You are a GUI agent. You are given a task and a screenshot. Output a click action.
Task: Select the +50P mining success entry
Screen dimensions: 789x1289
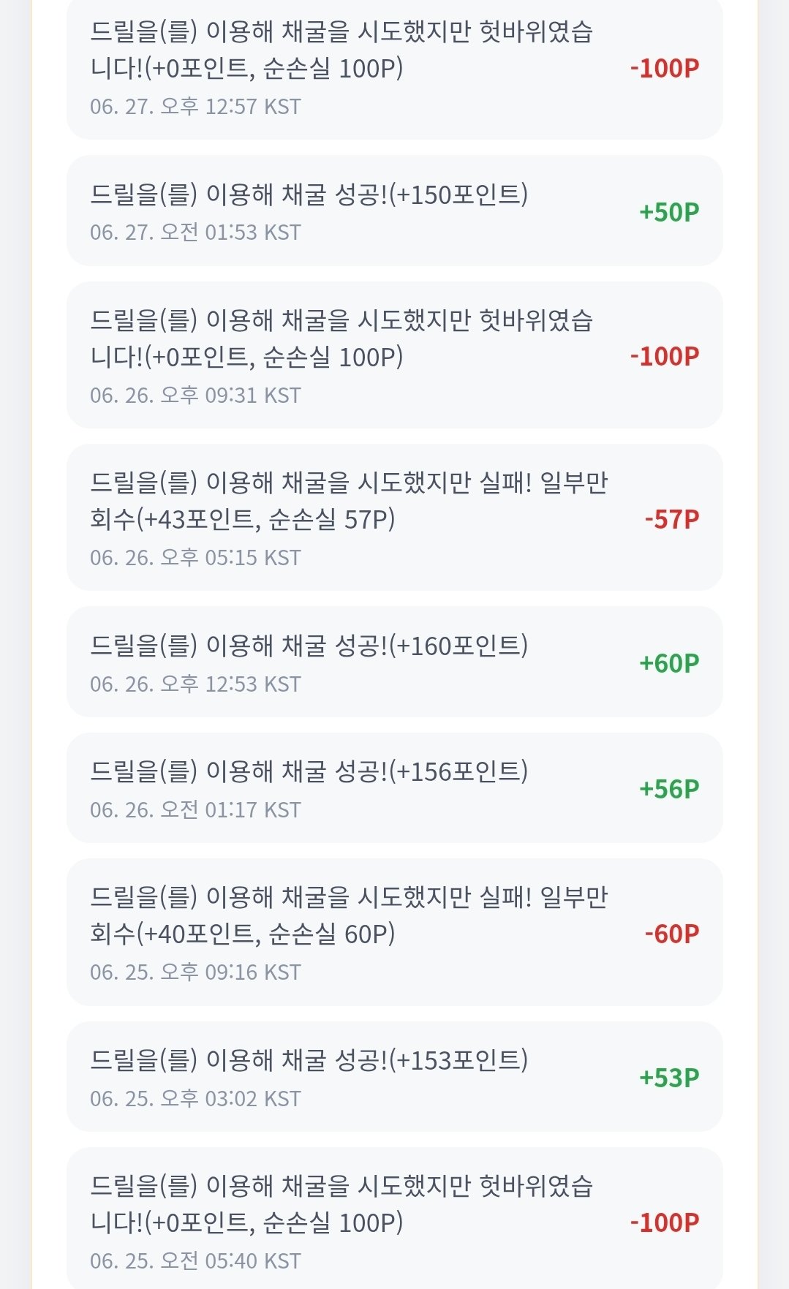[394, 211]
